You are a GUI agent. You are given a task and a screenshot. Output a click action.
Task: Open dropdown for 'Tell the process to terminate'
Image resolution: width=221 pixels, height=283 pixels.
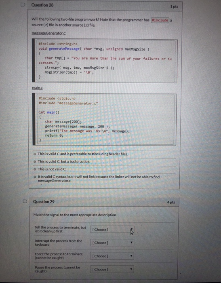click(x=112, y=230)
